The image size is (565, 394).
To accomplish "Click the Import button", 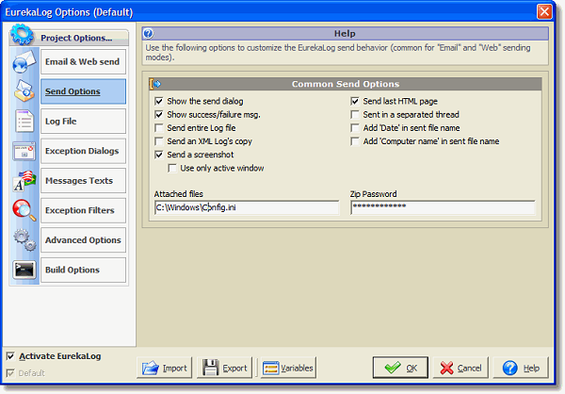I will point(164,368).
